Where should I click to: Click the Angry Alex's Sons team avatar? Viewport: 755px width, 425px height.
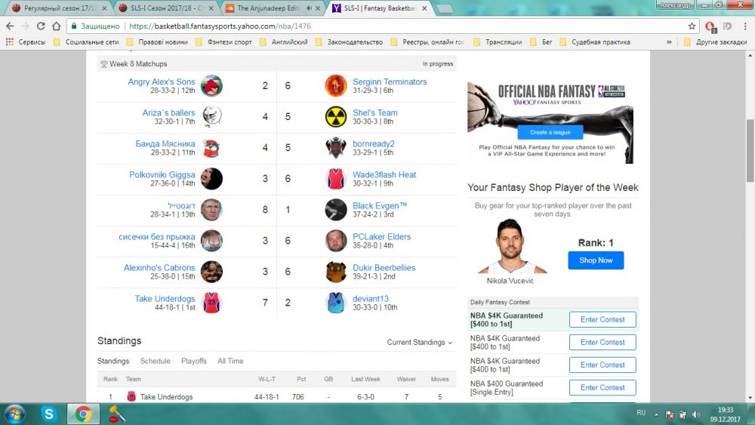pyautogui.click(x=211, y=86)
